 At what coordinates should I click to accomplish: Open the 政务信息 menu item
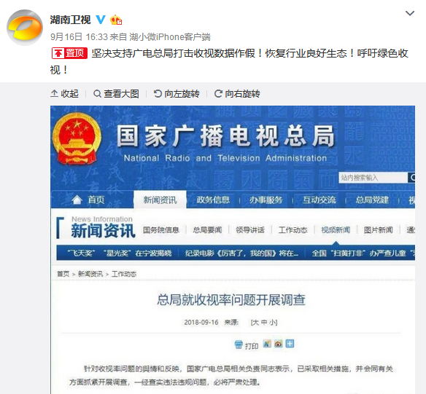tap(213, 200)
